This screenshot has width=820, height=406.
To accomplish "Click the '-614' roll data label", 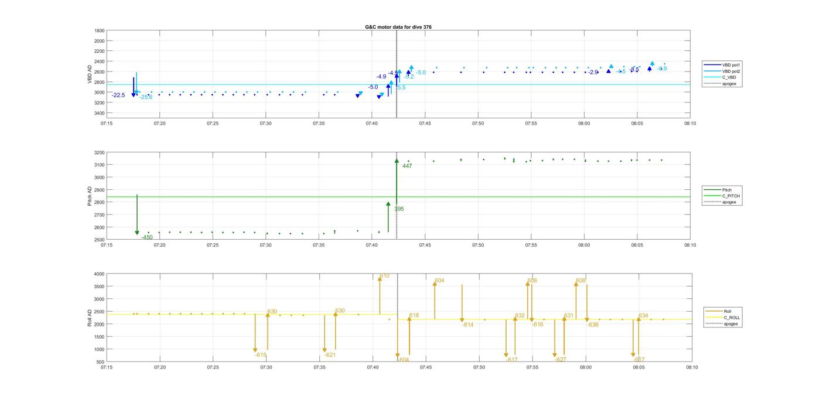I will [467, 325].
